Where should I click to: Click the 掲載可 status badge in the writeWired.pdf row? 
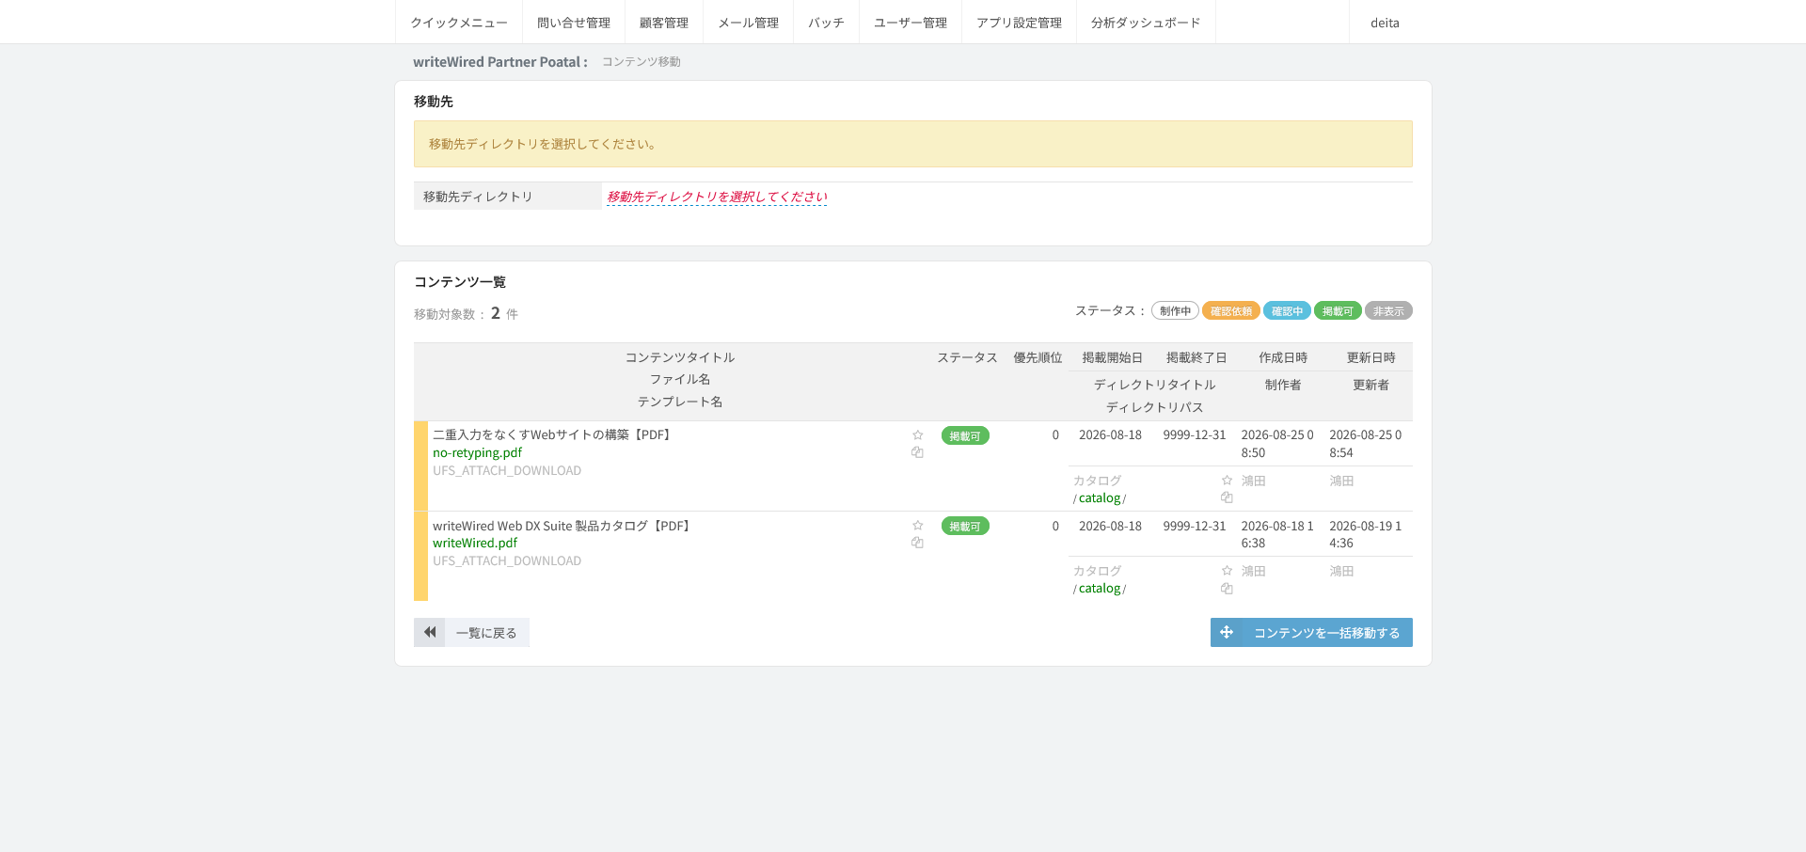(x=965, y=526)
